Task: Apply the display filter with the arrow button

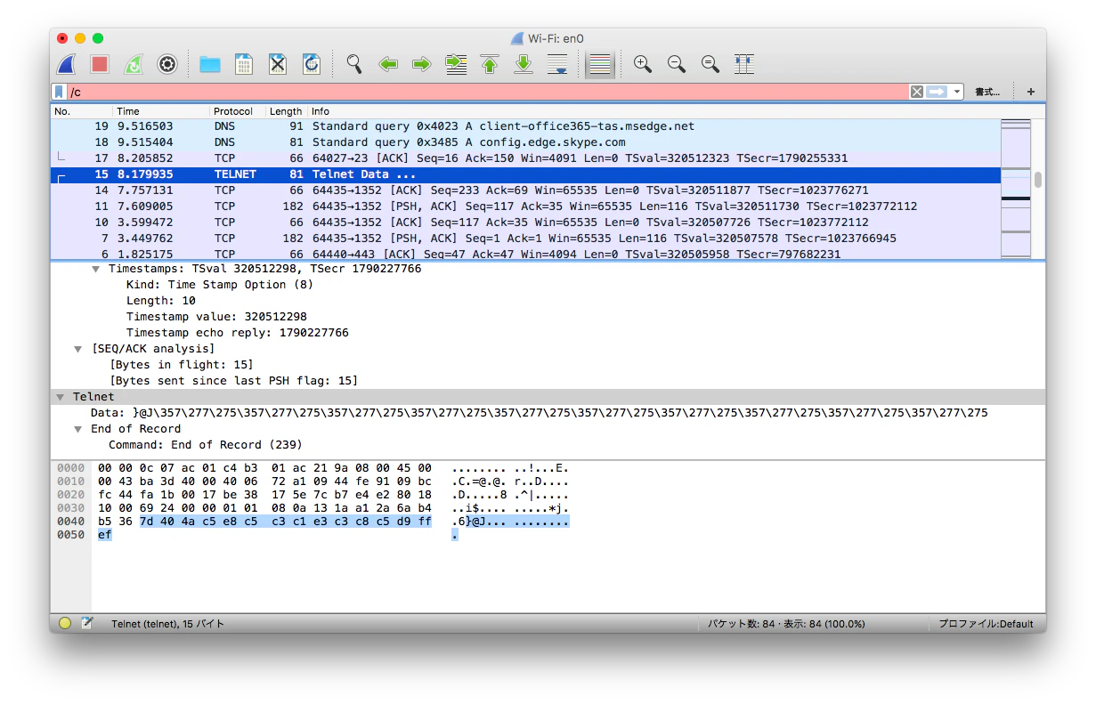Action: pos(937,92)
